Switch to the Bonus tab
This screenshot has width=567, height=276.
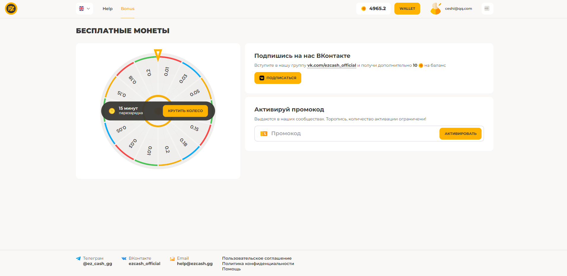pos(128,9)
